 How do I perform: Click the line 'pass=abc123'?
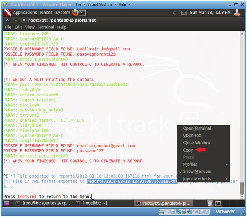90,150
